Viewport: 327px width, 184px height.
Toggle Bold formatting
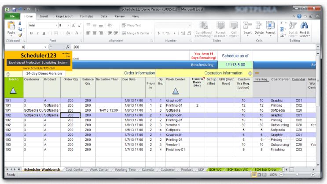click(x=31, y=33)
